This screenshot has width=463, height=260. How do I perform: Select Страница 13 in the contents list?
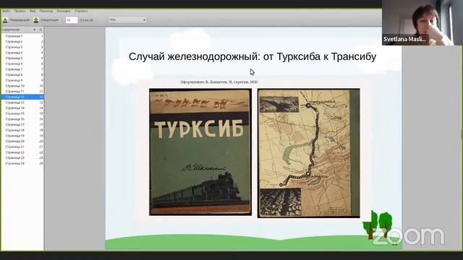point(22,103)
